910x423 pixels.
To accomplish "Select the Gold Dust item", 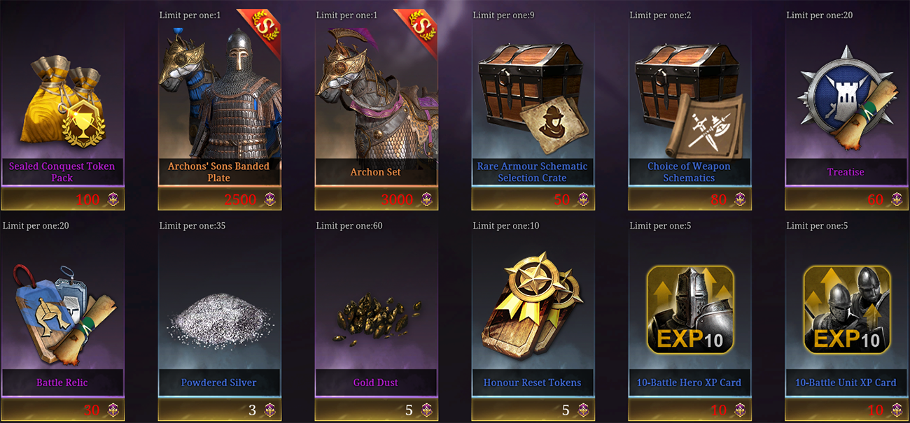I will [x=375, y=323].
